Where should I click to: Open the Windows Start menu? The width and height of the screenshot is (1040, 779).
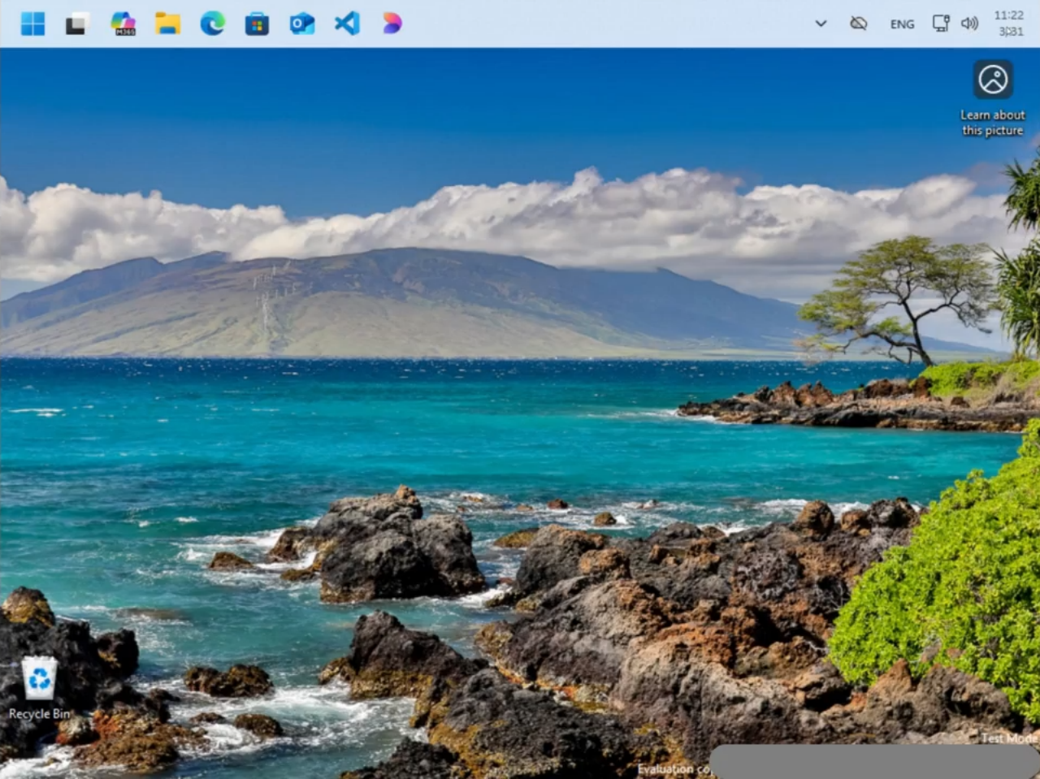pyautogui.click(x=32, y=24)
